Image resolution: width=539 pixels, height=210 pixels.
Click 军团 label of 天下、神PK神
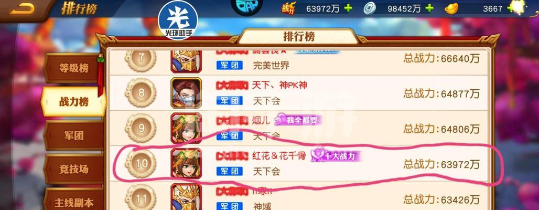click(x=230, y=101)
